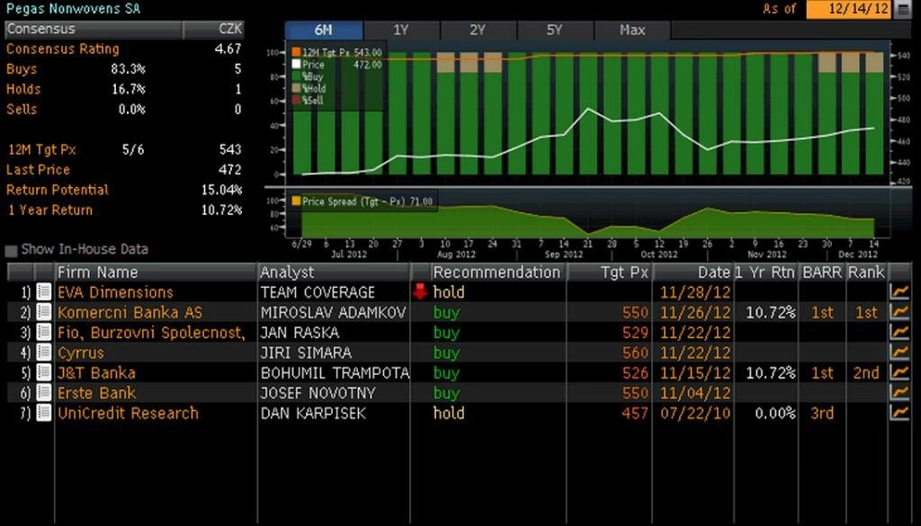Click target price 560 in Cyrrus row
This screenshot has width=921, height=526.
(x=636, y=352)
